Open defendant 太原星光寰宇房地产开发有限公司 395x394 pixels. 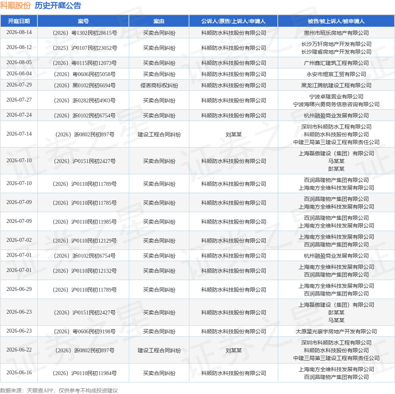336,331
